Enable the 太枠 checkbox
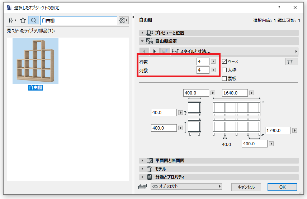The height and width of the screenshot is (199, 307). click(225, 70)
